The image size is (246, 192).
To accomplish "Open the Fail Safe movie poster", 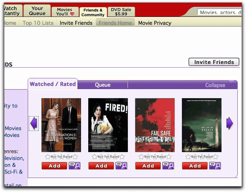I will tap(155, 125).
